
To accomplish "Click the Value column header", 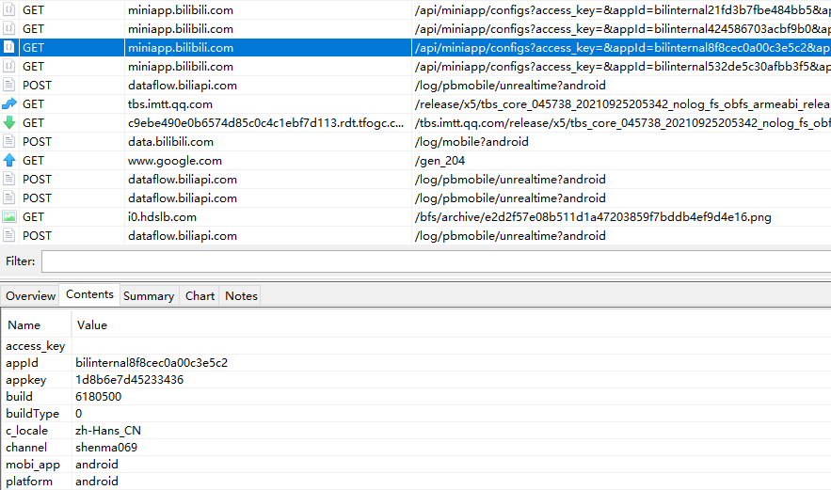I will coord(92,325).
